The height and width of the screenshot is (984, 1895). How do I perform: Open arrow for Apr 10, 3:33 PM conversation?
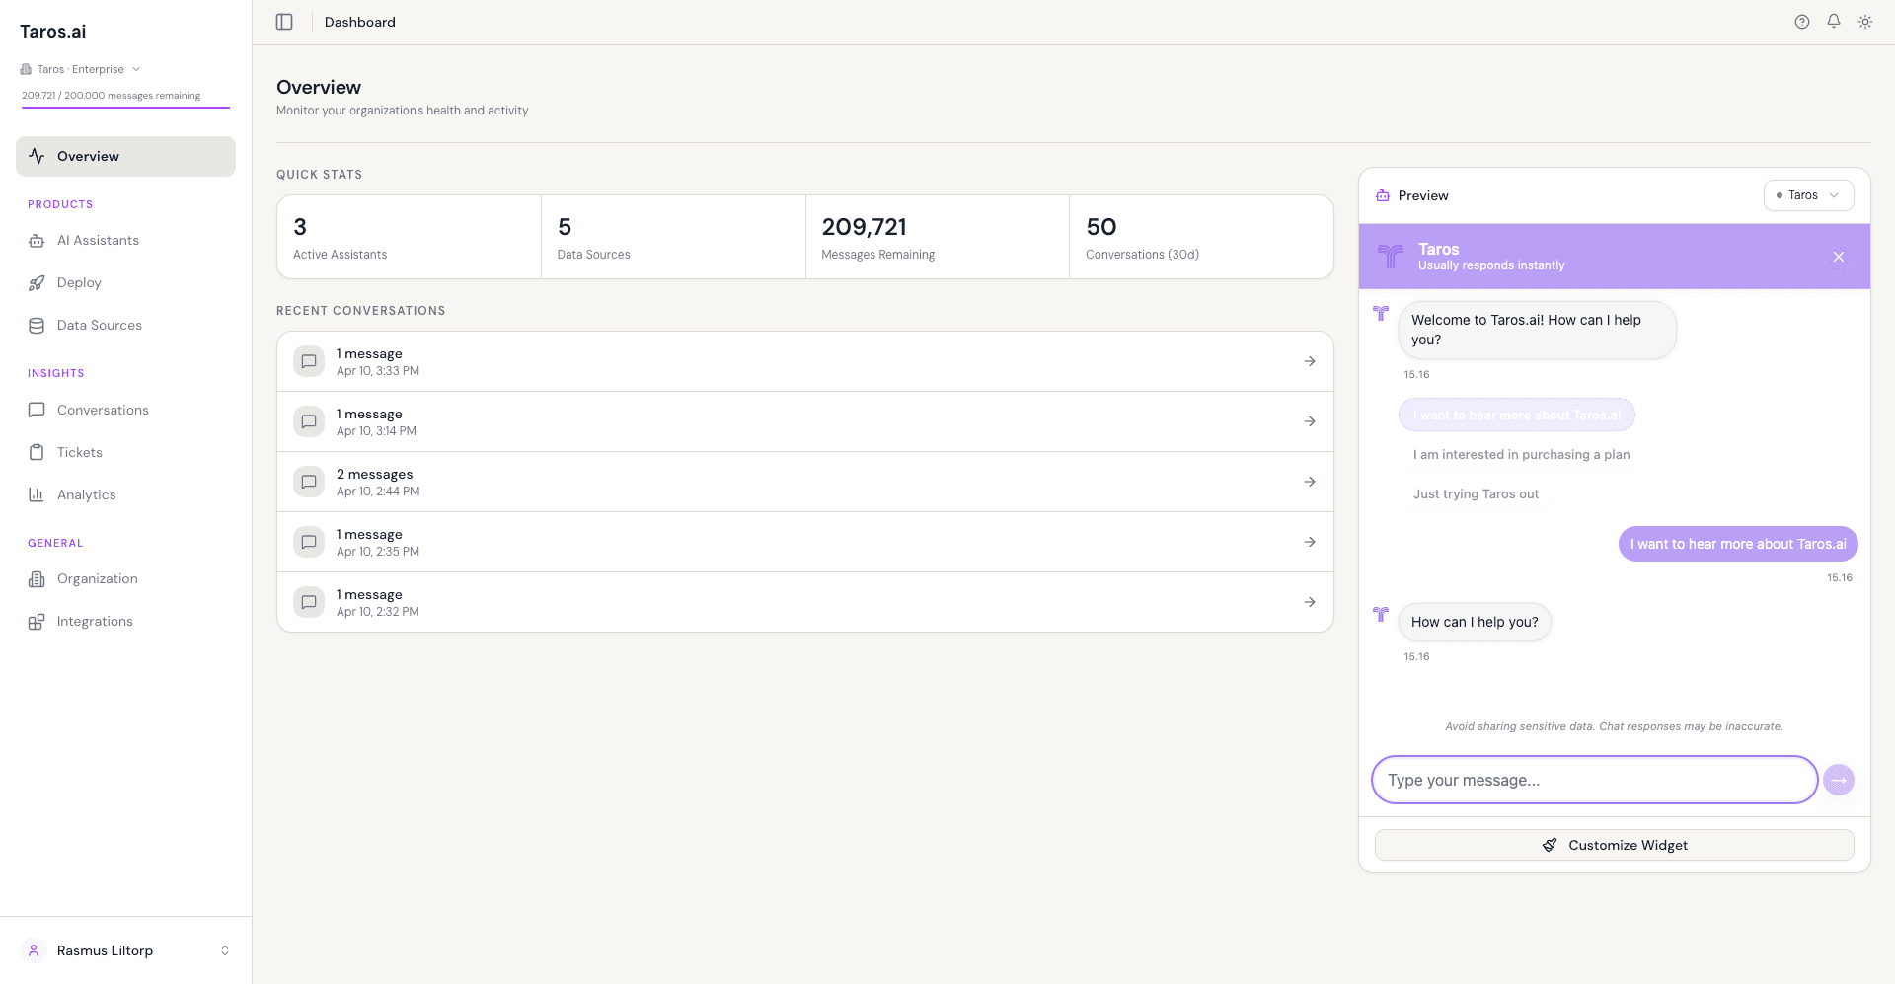[1310, 361]
